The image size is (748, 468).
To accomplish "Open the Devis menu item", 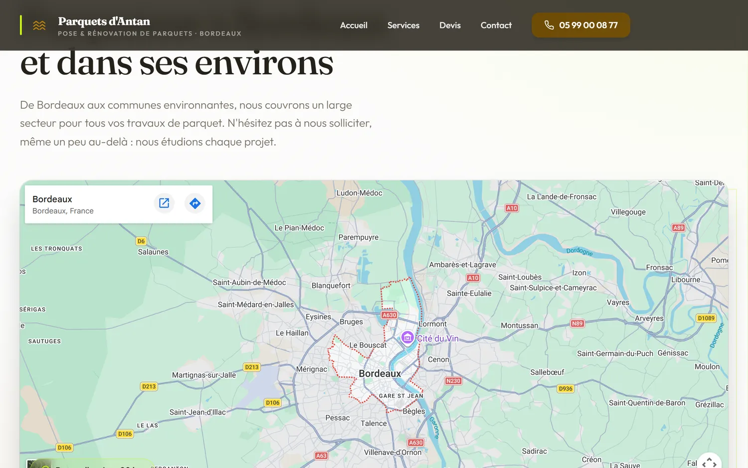I will (x=450, y=25).
